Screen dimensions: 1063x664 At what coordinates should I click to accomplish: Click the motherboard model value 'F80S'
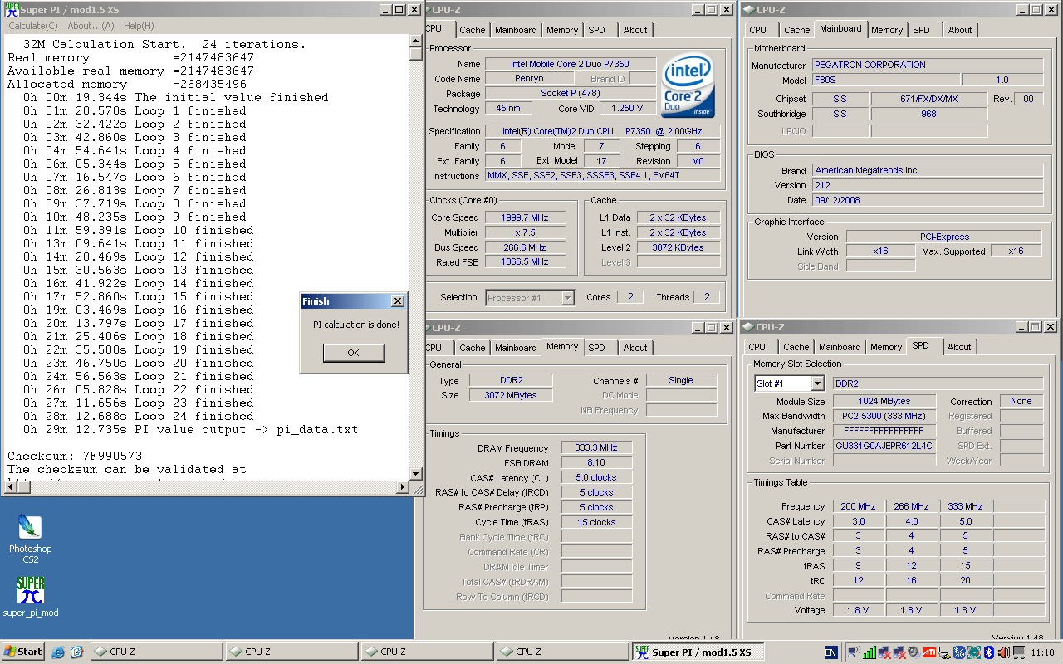click(885, 80)
